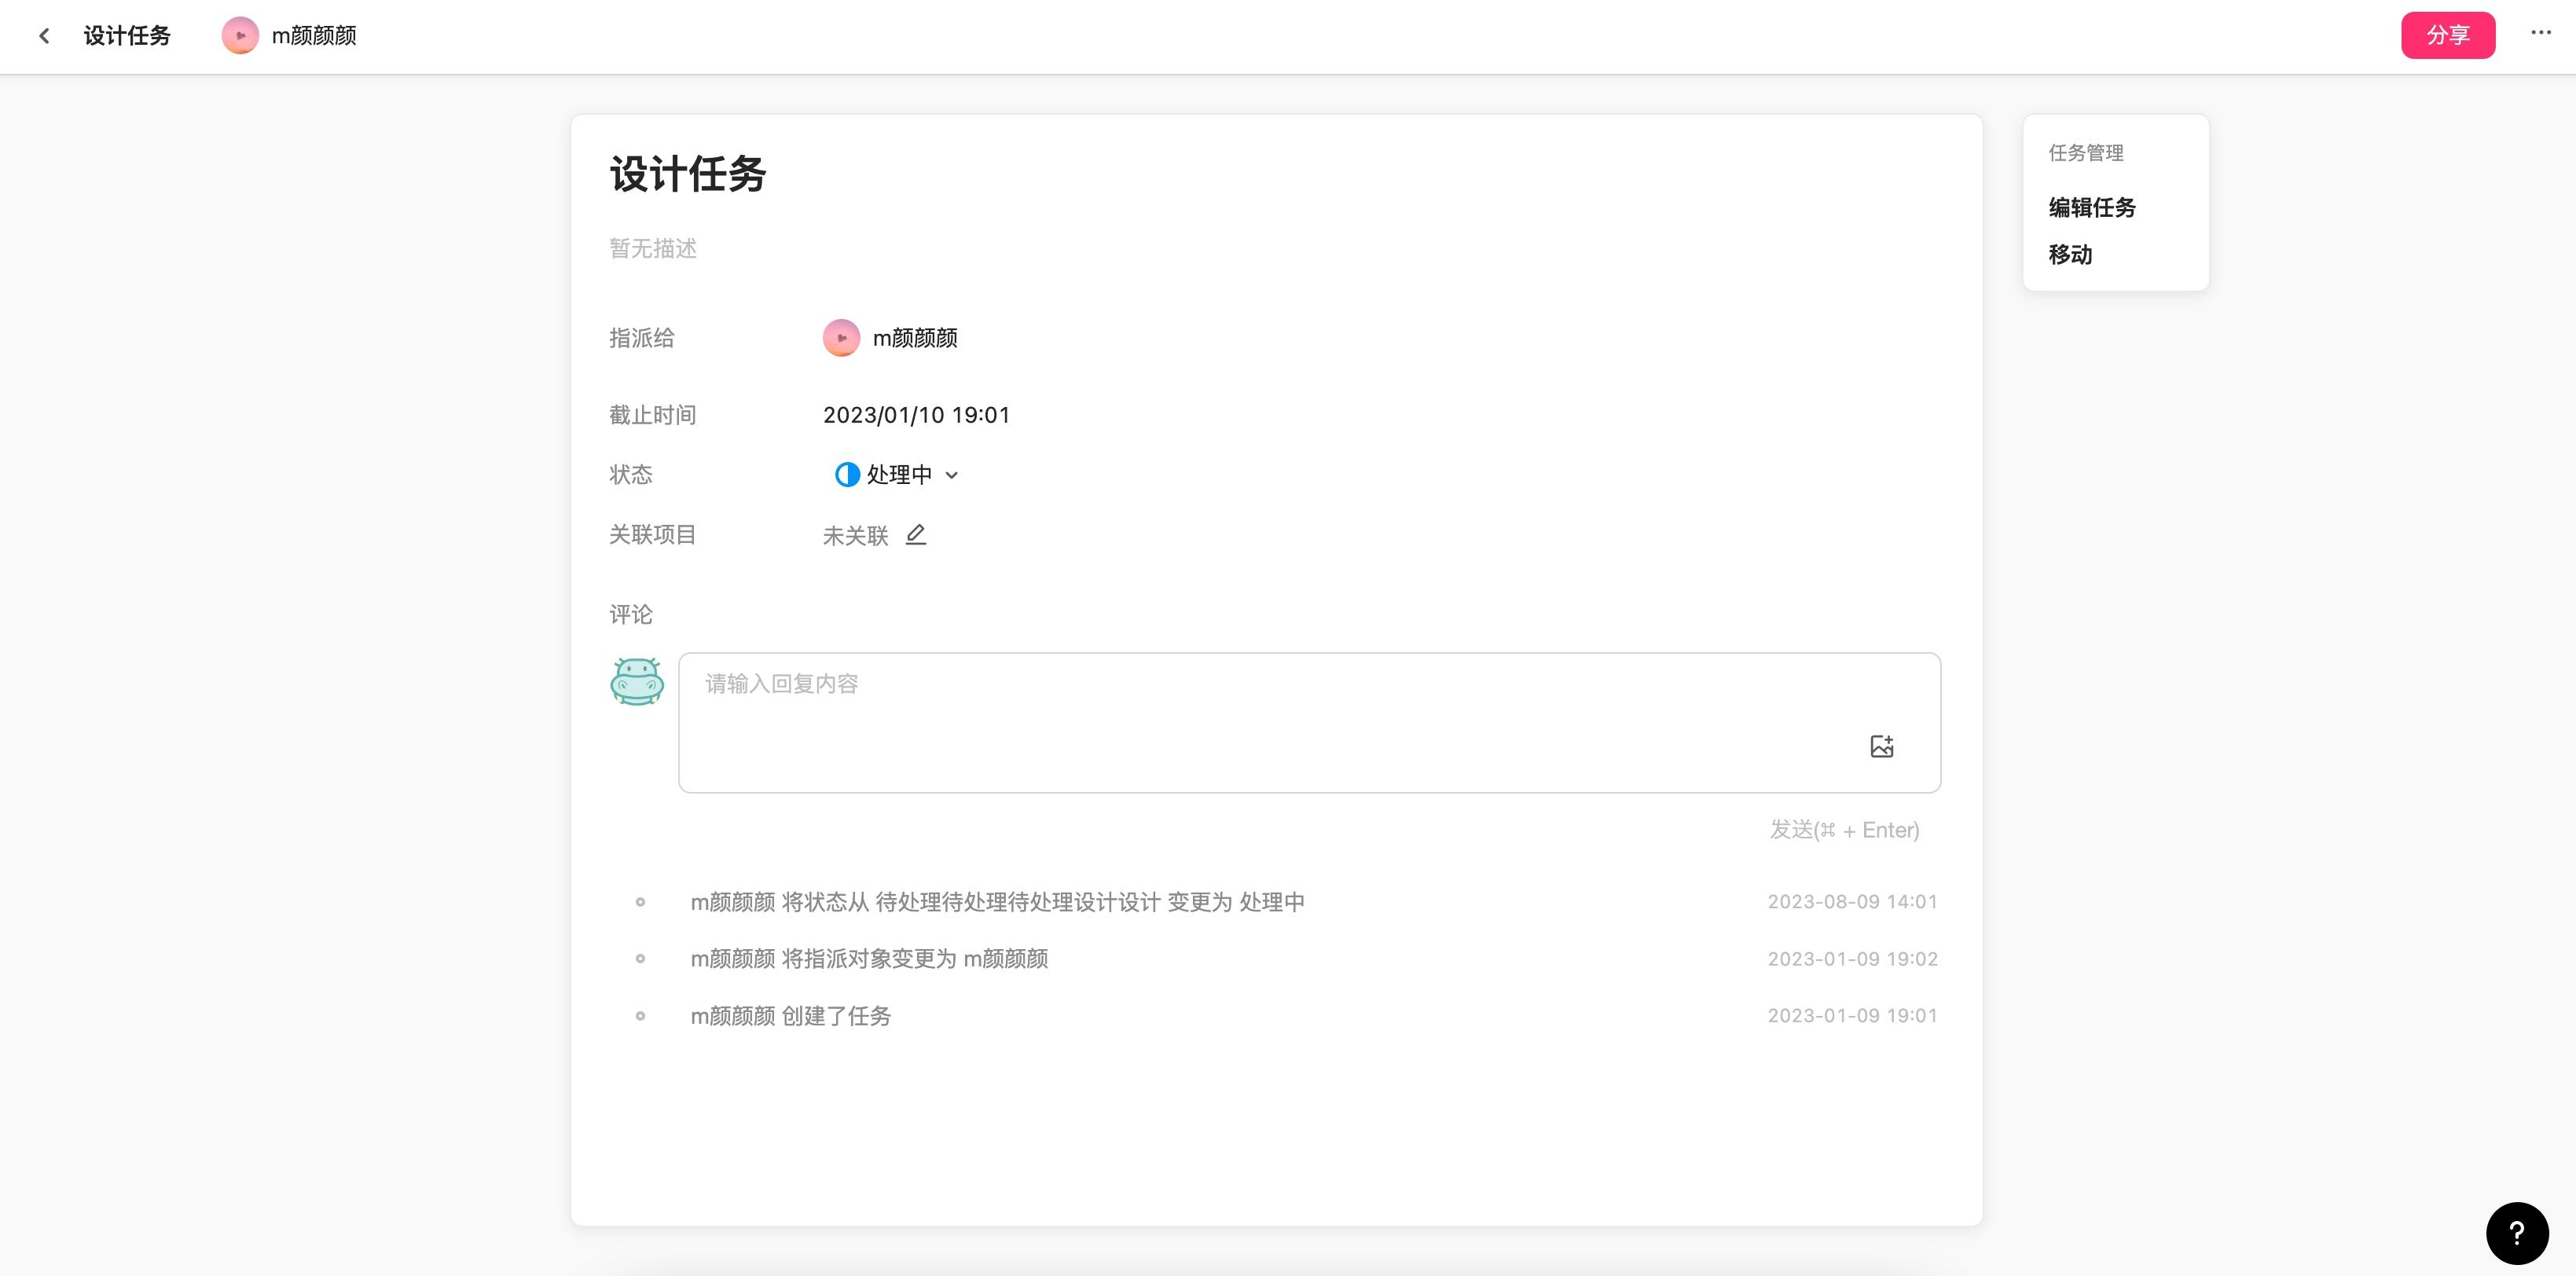Click 发送 send comment button
Viewport: 2576px width, 1276px height.
click(x=1844, y=830)
